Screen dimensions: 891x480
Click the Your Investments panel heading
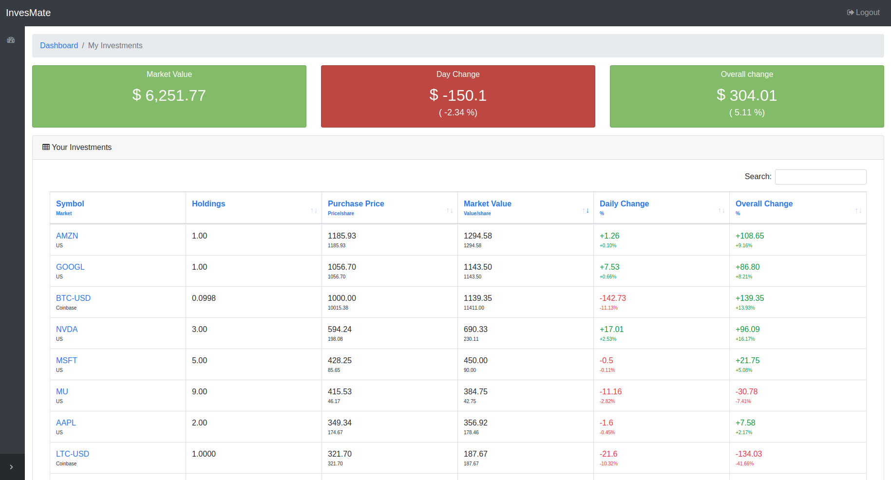pyautogui.click(x=82, y=147)
